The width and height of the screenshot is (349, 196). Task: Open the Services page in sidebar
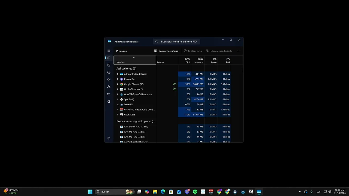(x=109, y=102)
